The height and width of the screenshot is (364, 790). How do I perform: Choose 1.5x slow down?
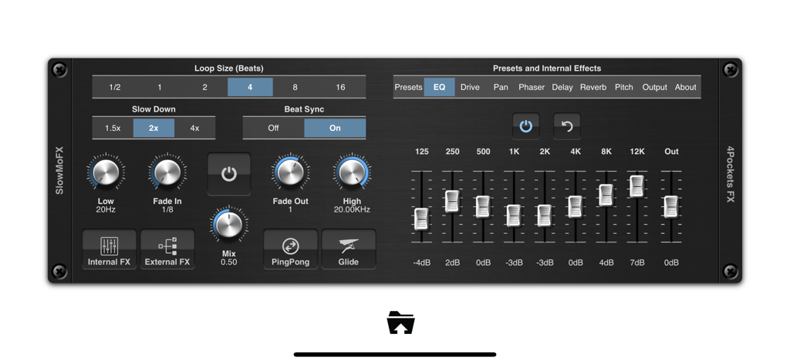(x=113, y=128)
